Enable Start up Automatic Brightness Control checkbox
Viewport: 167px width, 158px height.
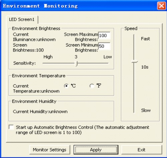coord(11,127)
